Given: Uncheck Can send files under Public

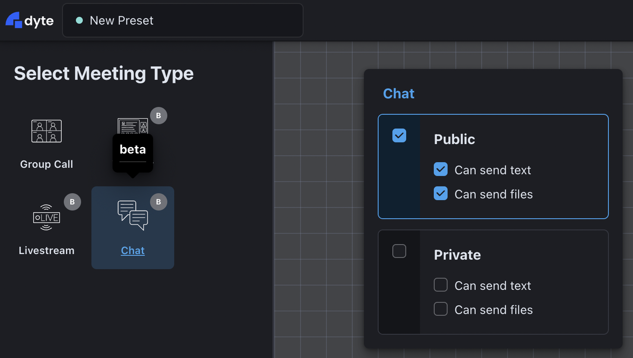Looking at the screenshot, I should click(440, 193).
